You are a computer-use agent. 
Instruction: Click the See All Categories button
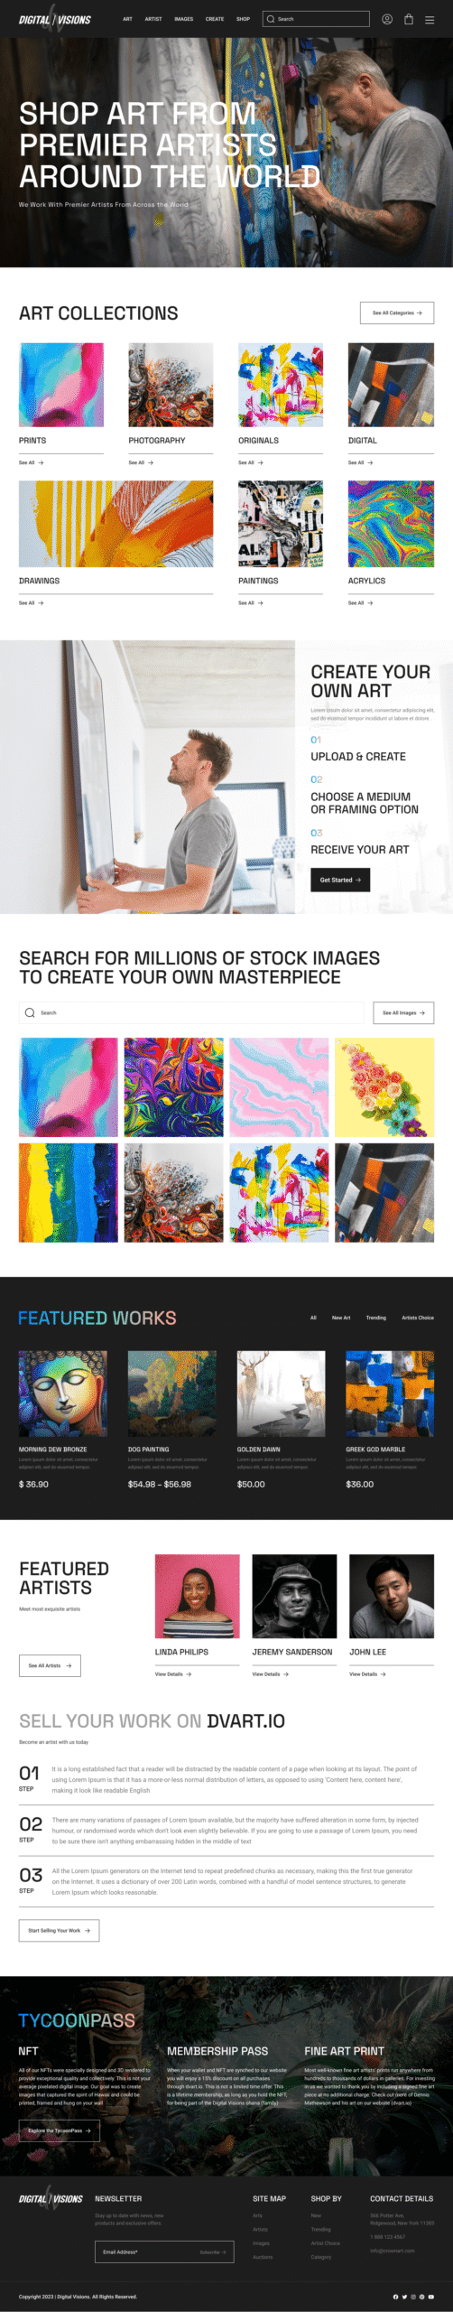pyautogui.click(x=397, y=312)
